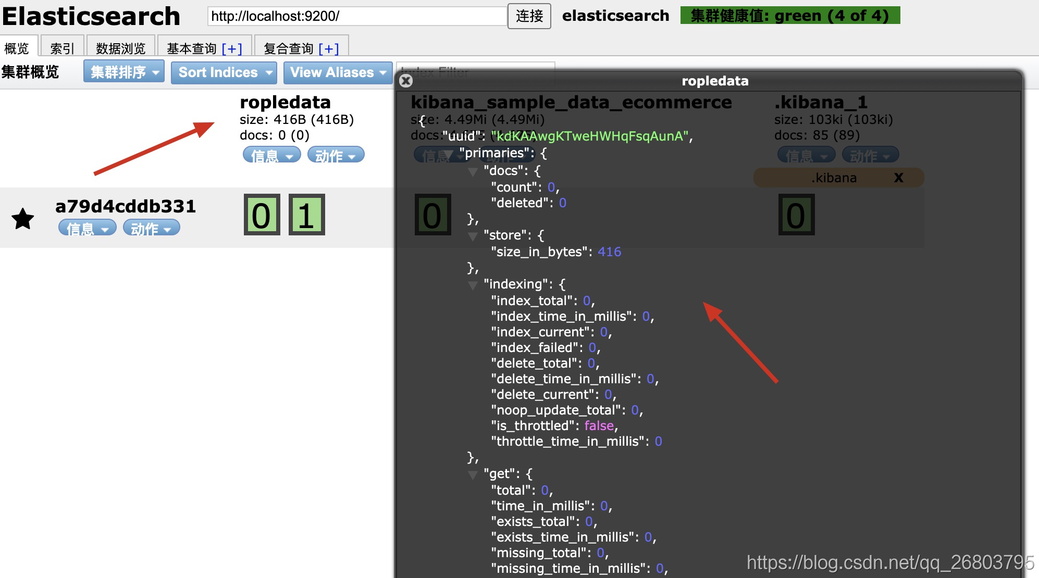1039x578 pixels.
Task: Click the .kibana_1 index title
Action: tap(821, 102)
